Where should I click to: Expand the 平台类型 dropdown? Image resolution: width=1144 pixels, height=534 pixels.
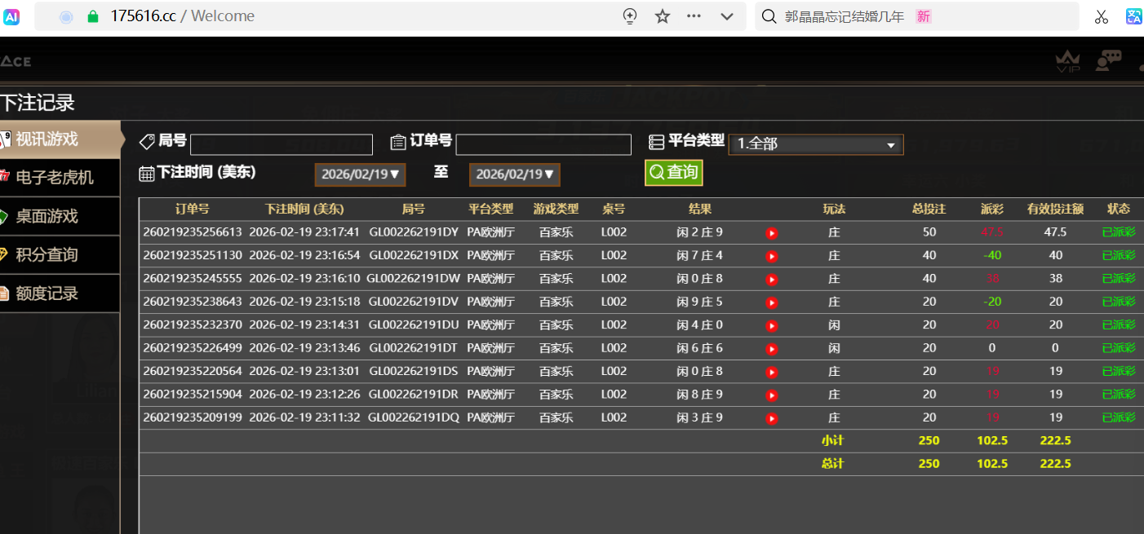[x=815, y=144]
